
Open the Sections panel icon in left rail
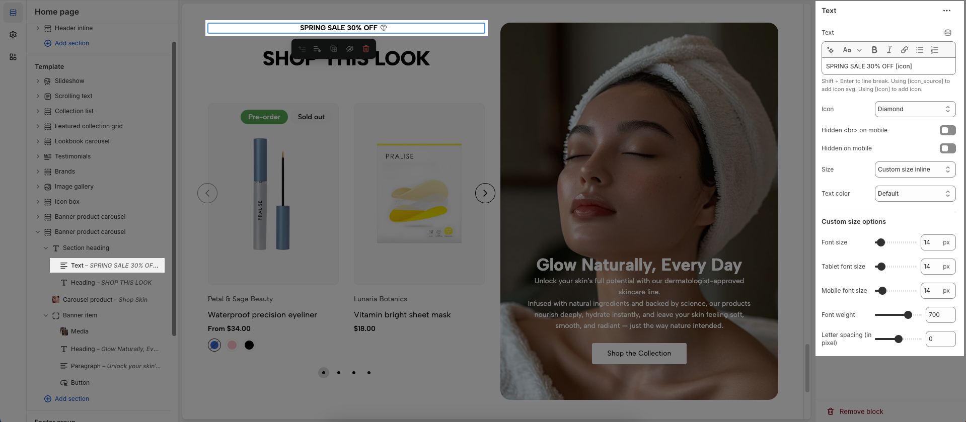(13, 13)
